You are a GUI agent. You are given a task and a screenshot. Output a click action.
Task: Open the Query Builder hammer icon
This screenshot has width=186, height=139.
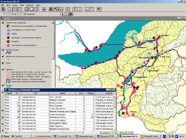tap(56, 9)
